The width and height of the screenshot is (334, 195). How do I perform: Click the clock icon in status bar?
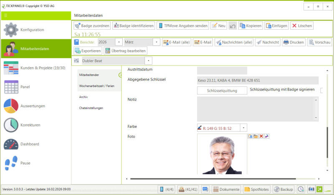click(x=301, y=189)
